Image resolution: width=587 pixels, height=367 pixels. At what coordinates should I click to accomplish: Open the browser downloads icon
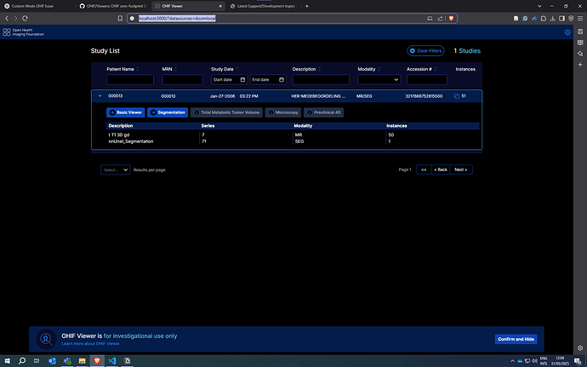pos(553,19)
